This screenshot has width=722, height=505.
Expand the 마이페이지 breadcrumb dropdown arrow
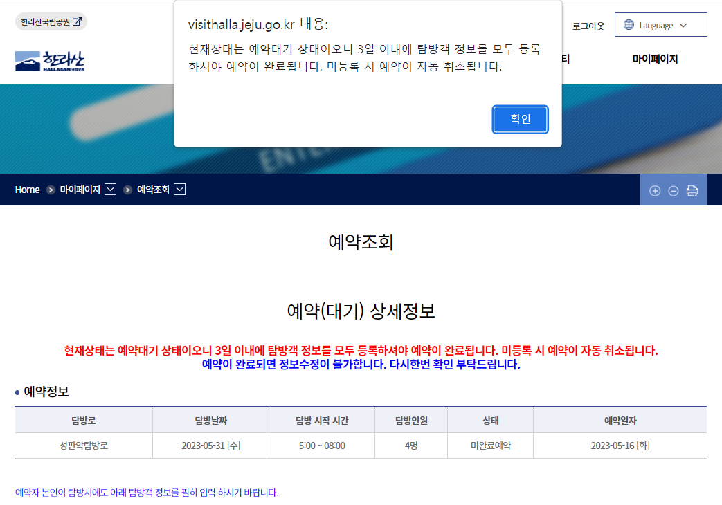coord(111,190)
